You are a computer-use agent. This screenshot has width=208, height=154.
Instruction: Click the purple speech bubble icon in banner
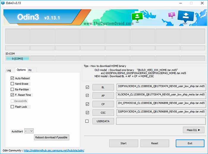click(171, 15)
